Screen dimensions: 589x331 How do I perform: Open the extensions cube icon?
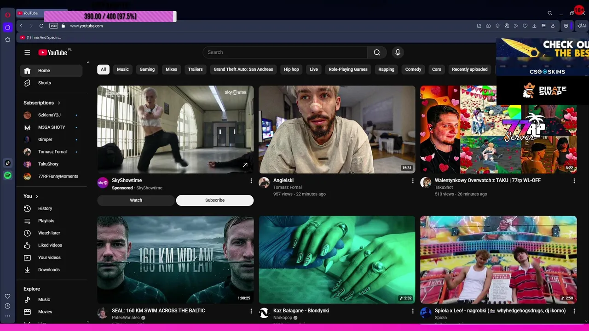pos(566,26)
